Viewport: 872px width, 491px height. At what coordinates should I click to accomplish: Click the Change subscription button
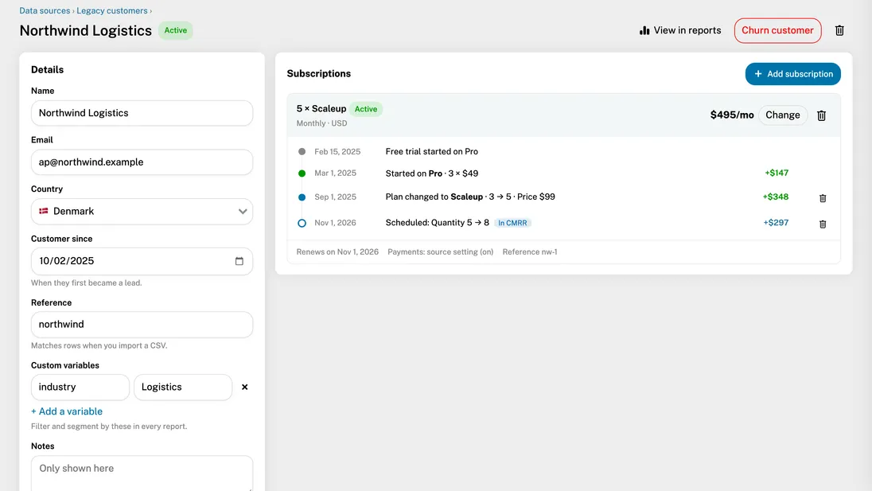(x=782, y=115)
